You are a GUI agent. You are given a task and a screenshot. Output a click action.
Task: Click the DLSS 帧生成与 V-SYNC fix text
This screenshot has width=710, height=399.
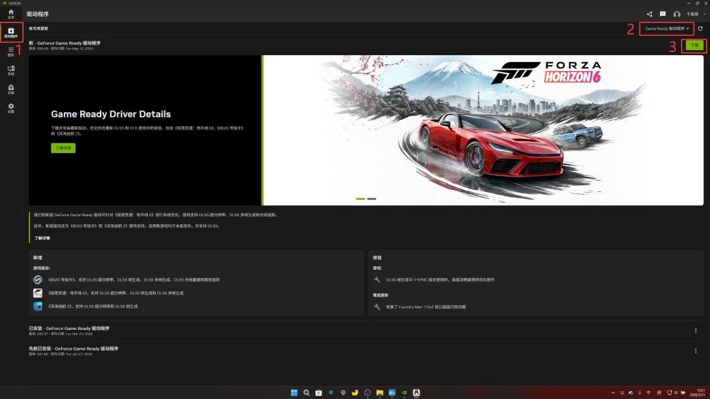440,280
